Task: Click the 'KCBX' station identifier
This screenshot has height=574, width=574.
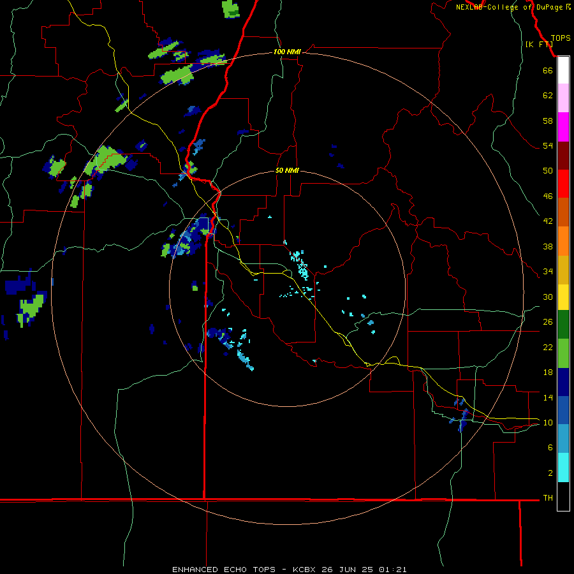Action: [304, 570]
